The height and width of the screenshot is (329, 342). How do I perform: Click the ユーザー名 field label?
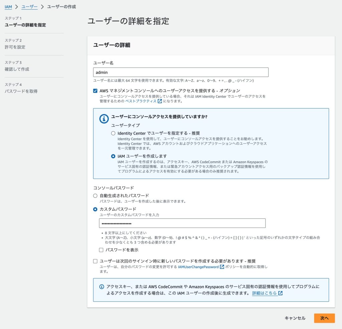point(104,63)
